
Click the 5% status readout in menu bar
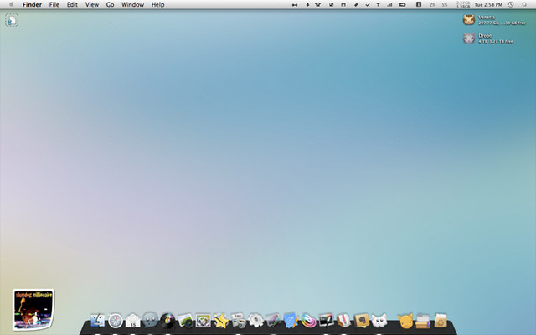(445, 4)
